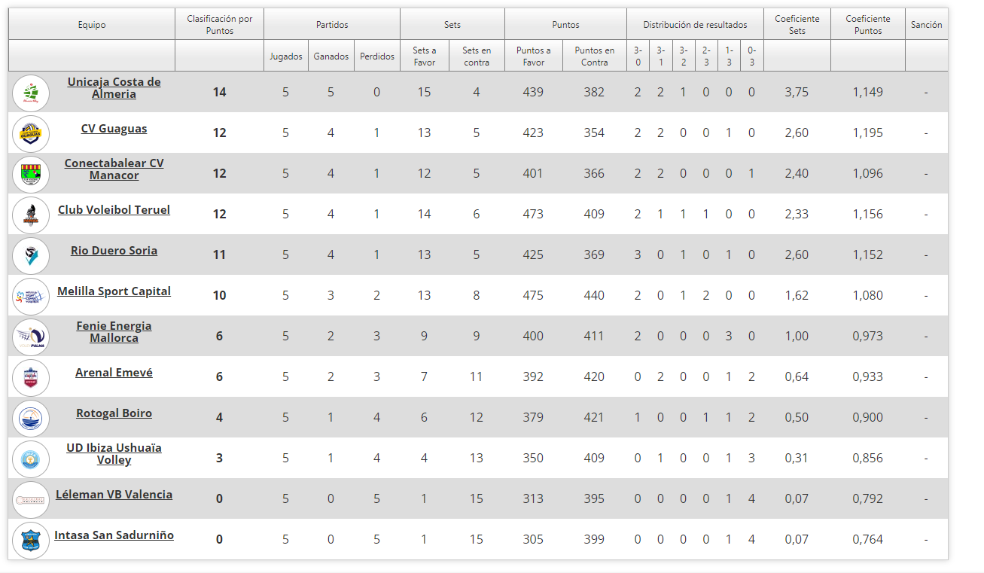Click the UD Ibiza Ushuaïa Volley logo
The height and width of the screenshot is (573, 984).
(x=31, y=459)
